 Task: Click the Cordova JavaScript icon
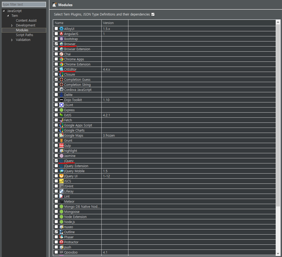pos(61,90)
